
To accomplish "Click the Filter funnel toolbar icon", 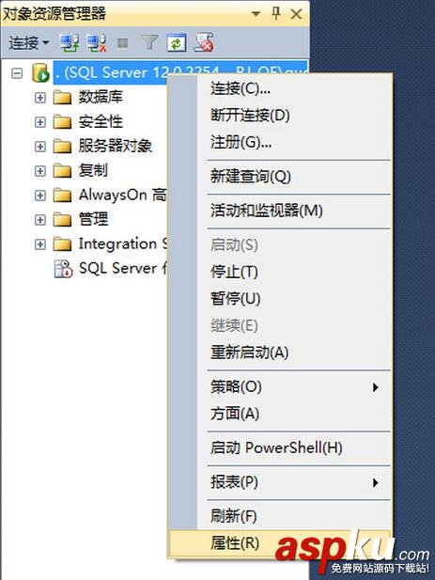I will (149, 43).
